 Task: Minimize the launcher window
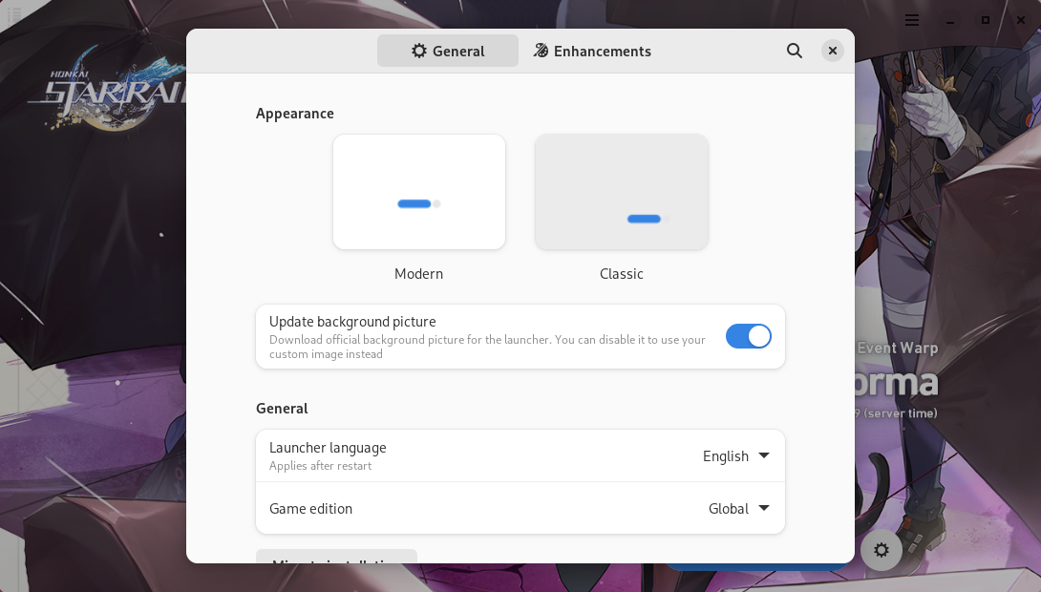point(950,21)
